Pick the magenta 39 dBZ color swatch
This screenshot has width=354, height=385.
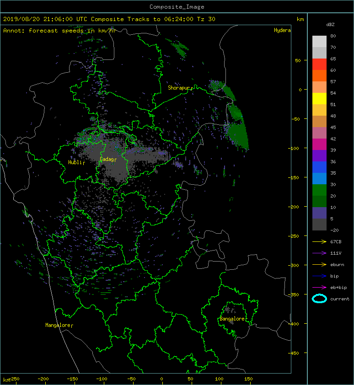pos(319,144)
